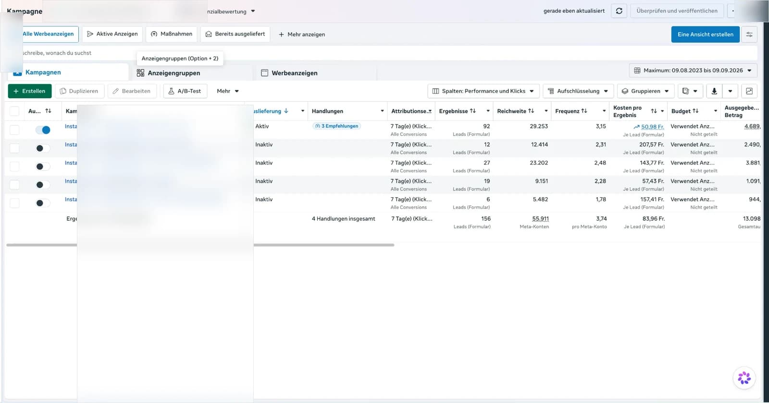The width and height of the screenshot is (769, 403).
Task: Select the Maßnahmen view
Action: click(172, 34)
